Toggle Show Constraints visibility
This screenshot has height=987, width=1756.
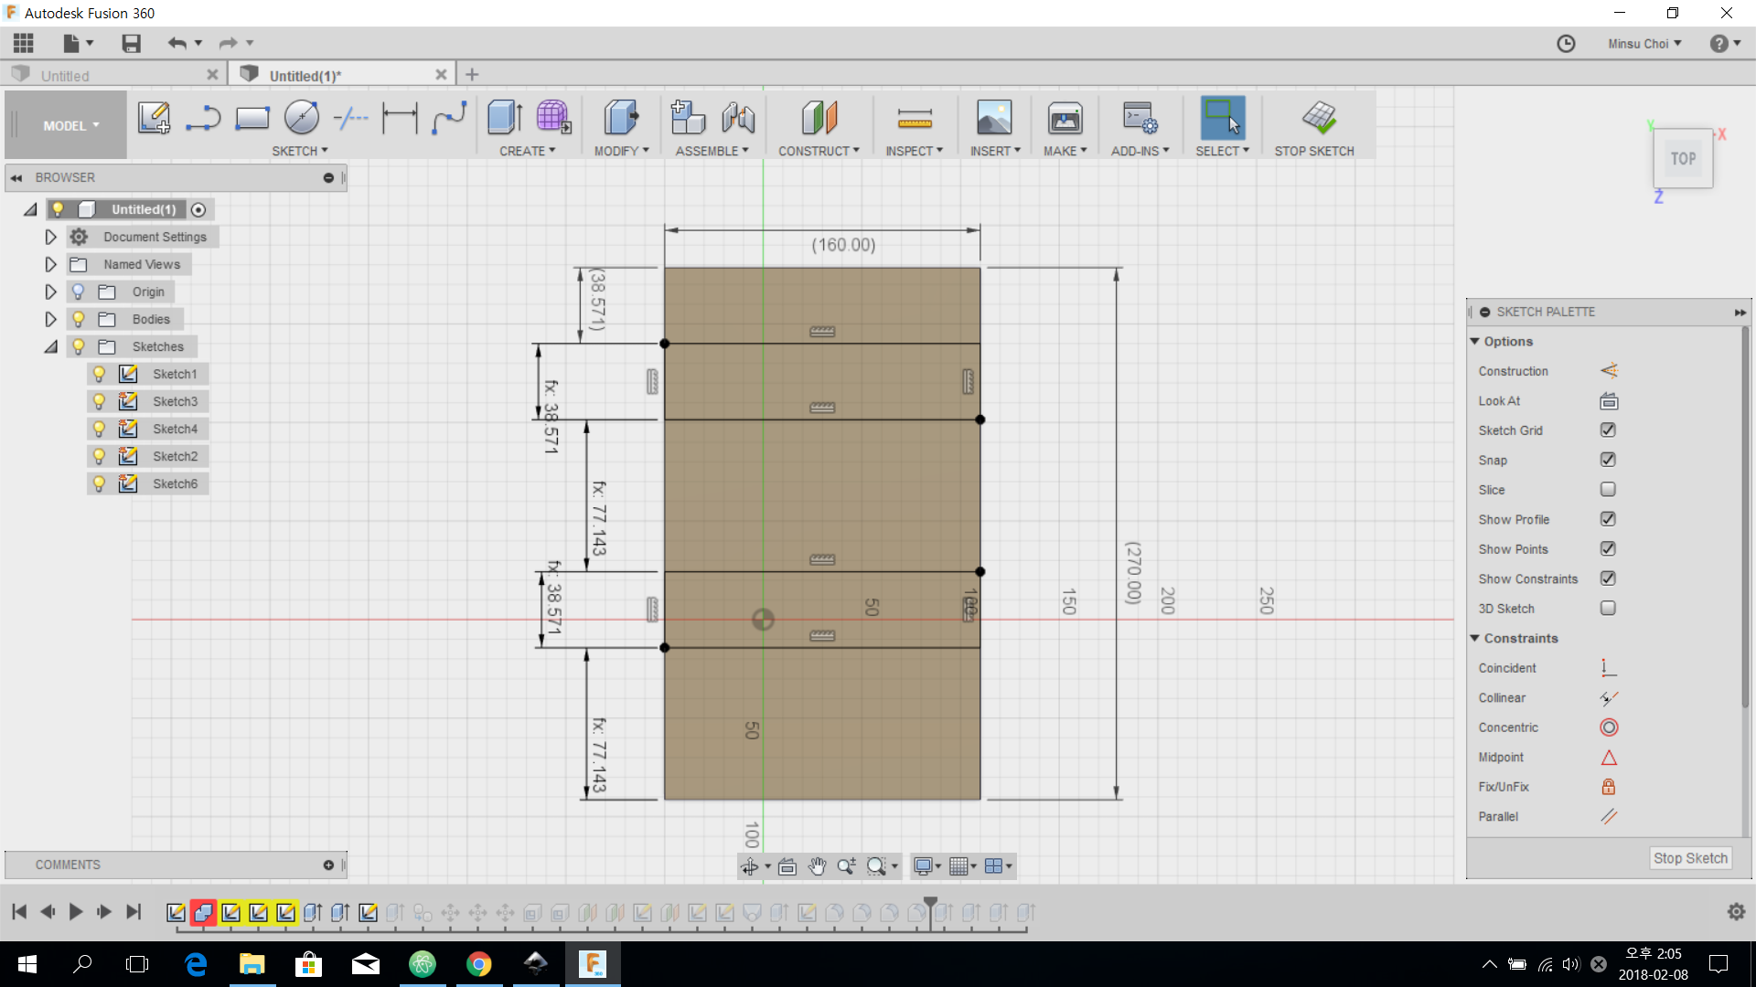(x=1608, y=578)
